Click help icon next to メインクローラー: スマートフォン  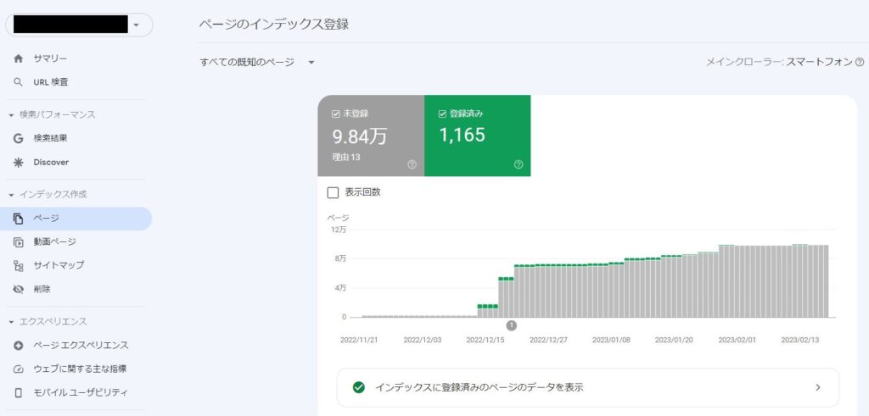[x=860, y=63]
